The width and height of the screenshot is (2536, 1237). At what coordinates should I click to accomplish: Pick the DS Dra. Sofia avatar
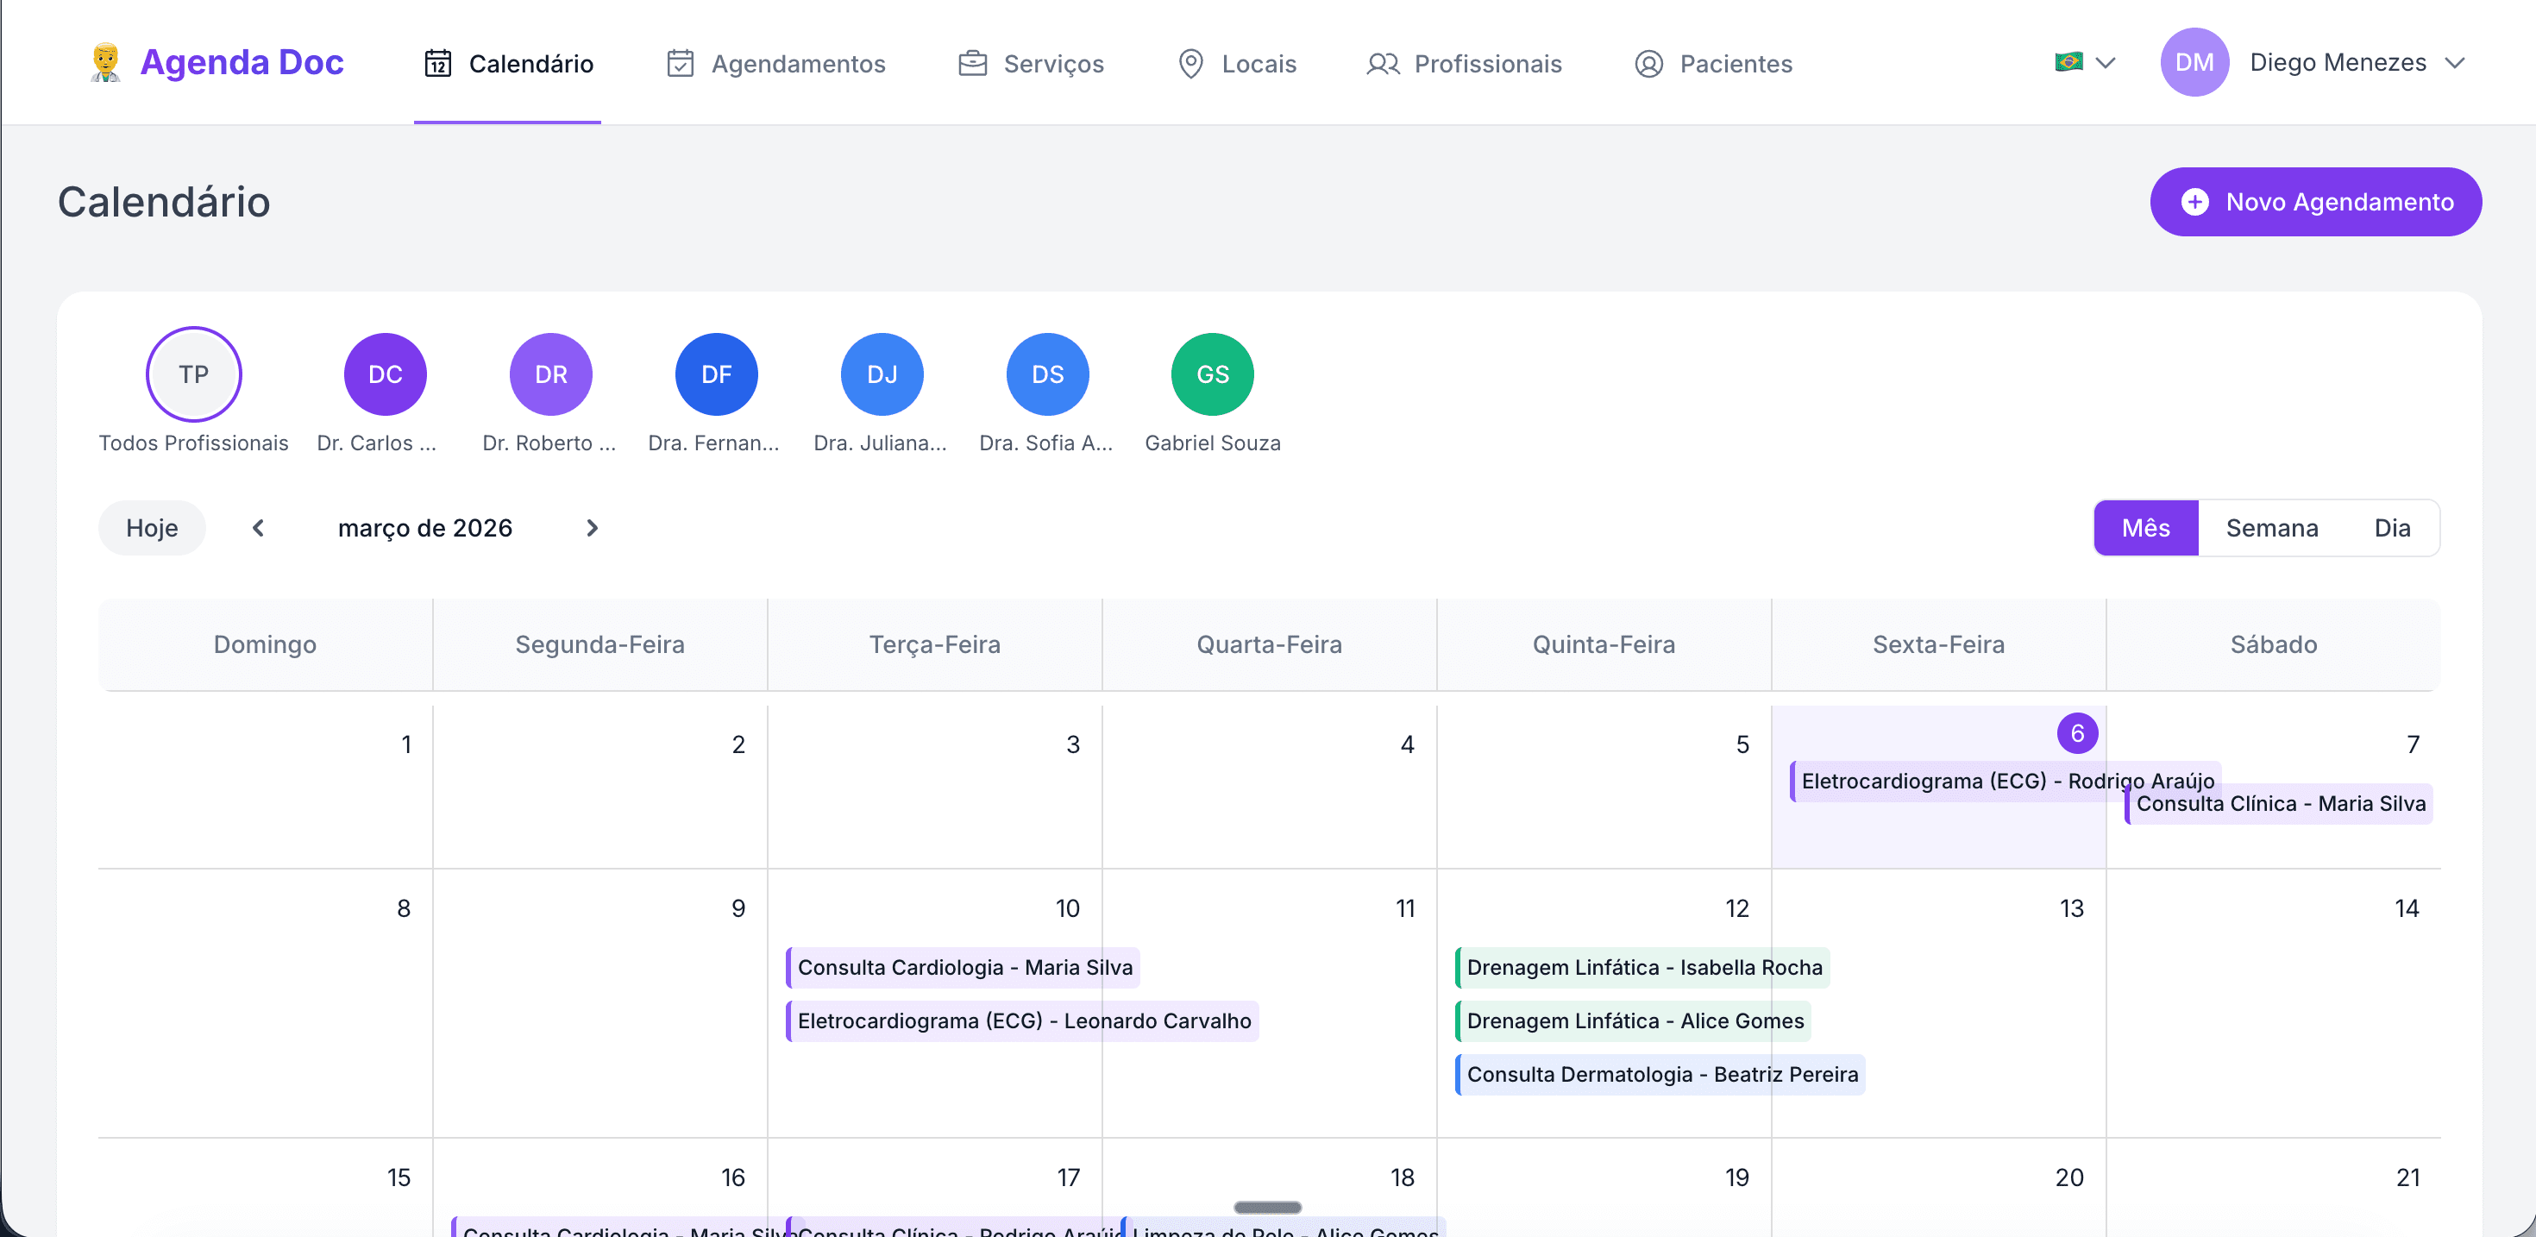(x=1046, y=374)
